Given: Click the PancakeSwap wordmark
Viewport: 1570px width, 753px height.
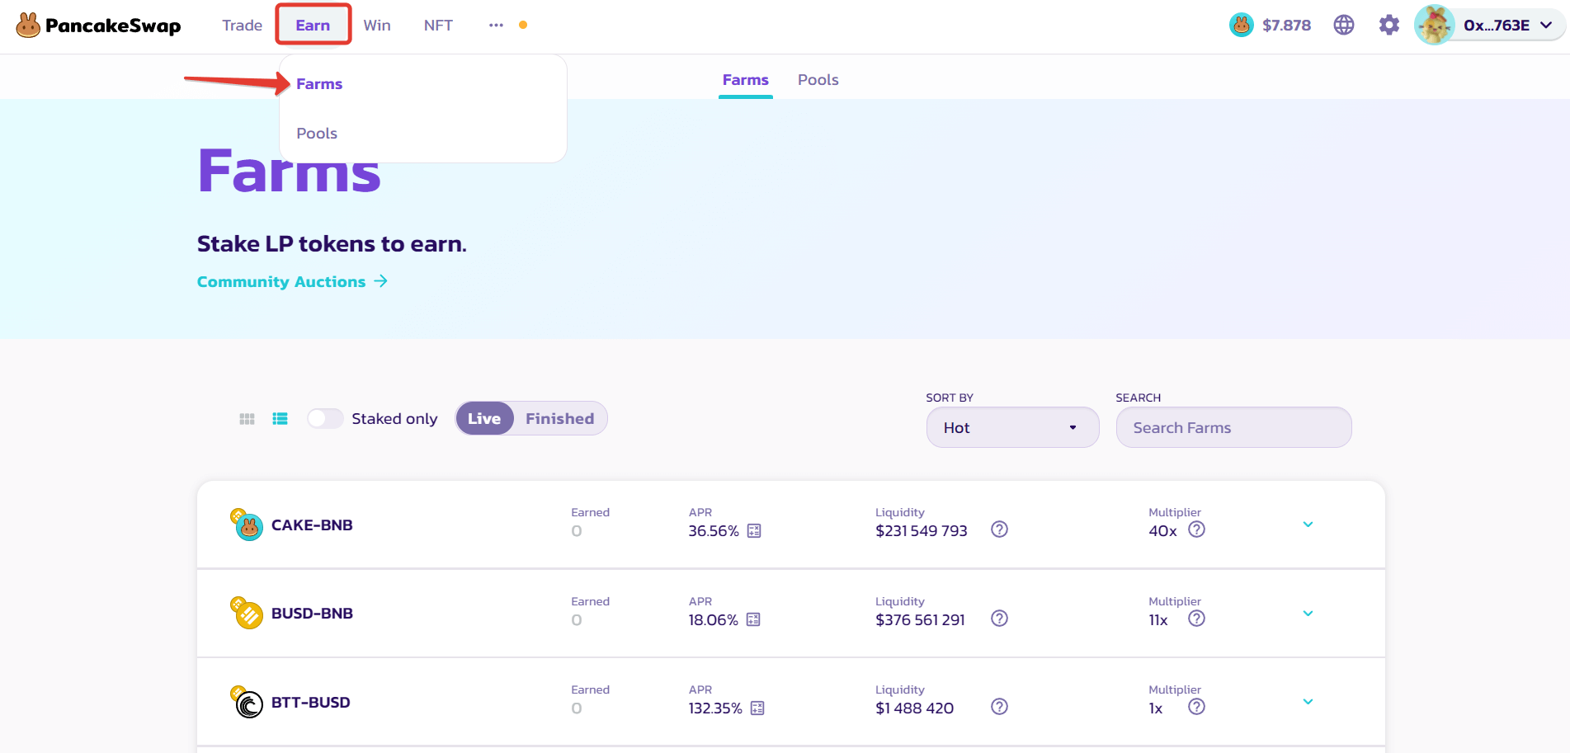Looking at the screenshot, I should (113, 26).
